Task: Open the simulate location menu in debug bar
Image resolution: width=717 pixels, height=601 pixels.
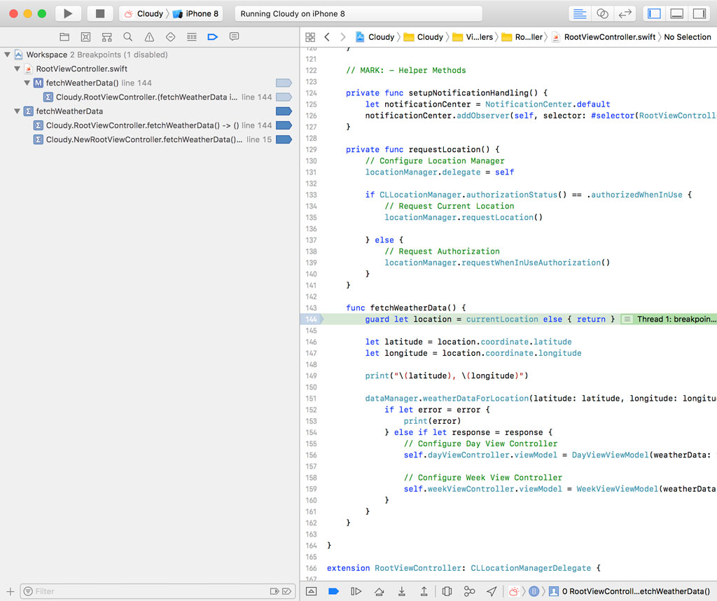Action: pos(492,591)
